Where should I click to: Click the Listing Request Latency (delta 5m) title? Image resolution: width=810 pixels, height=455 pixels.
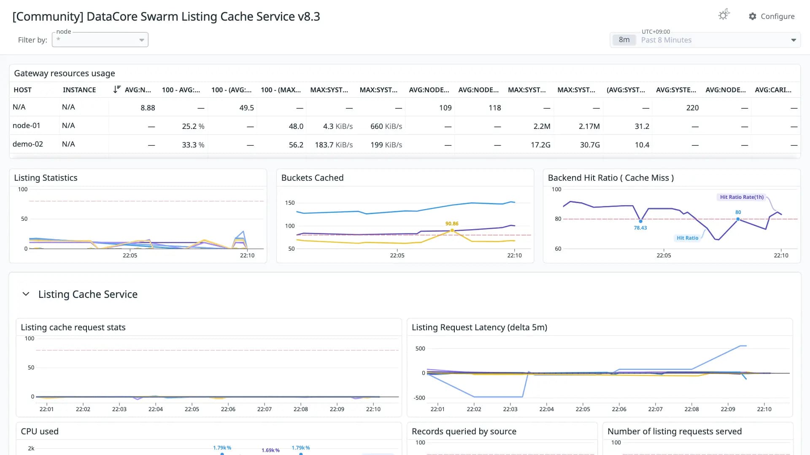pyautogui.click(x=479, y=327)
